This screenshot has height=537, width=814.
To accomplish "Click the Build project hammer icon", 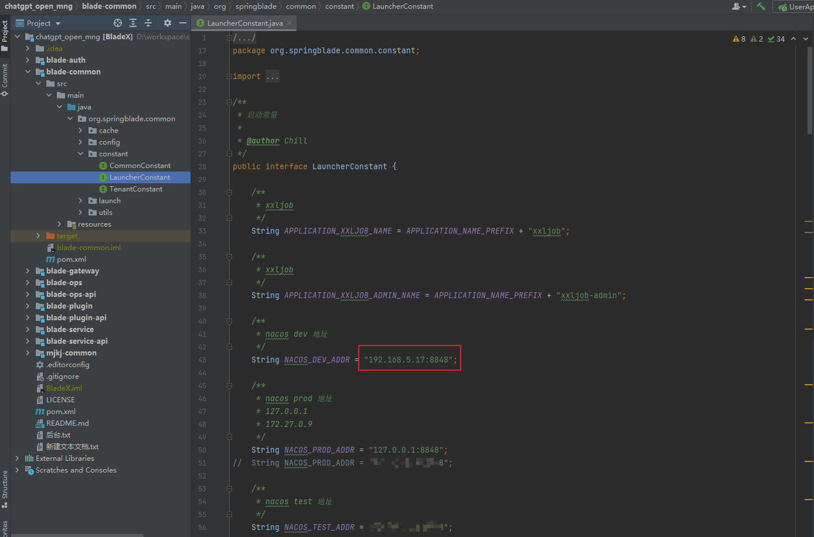I will pyautogui.click(x=760, y=6).
